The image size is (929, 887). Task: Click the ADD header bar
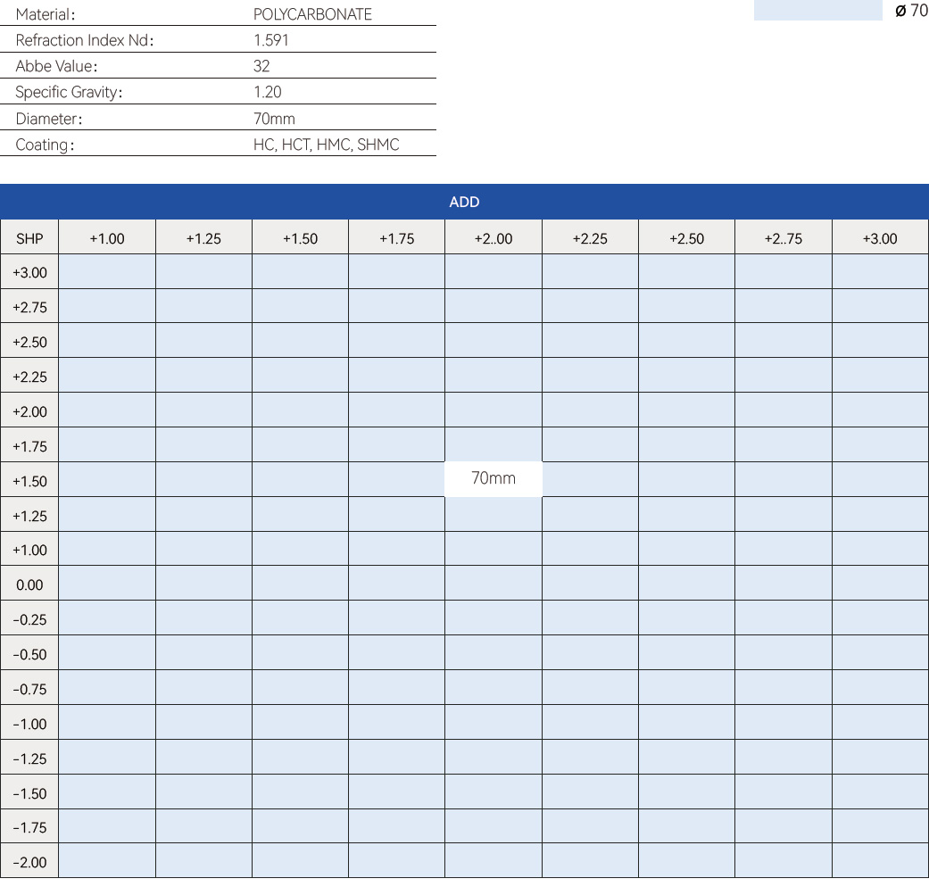coord(464,202)
